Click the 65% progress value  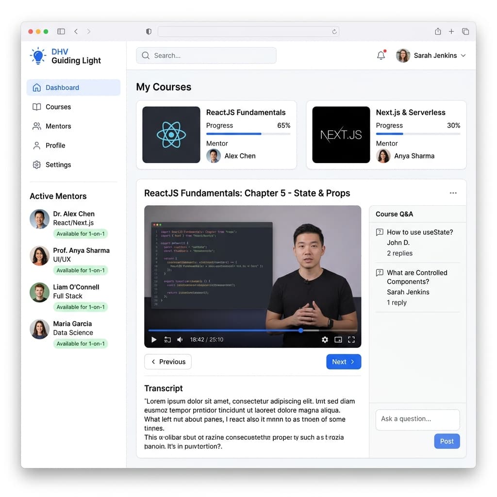pyautogui.click(x=283, y=126)
